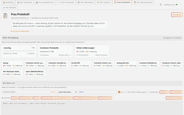Click 'Favoriten ab Werk' reset button
The image size is (184, 115).
tap(174, 98)
